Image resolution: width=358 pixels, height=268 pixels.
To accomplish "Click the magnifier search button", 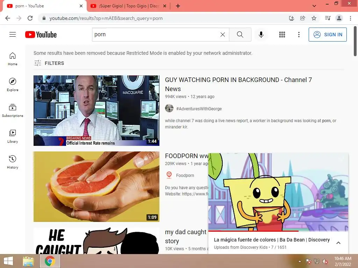I will (240, 35).
